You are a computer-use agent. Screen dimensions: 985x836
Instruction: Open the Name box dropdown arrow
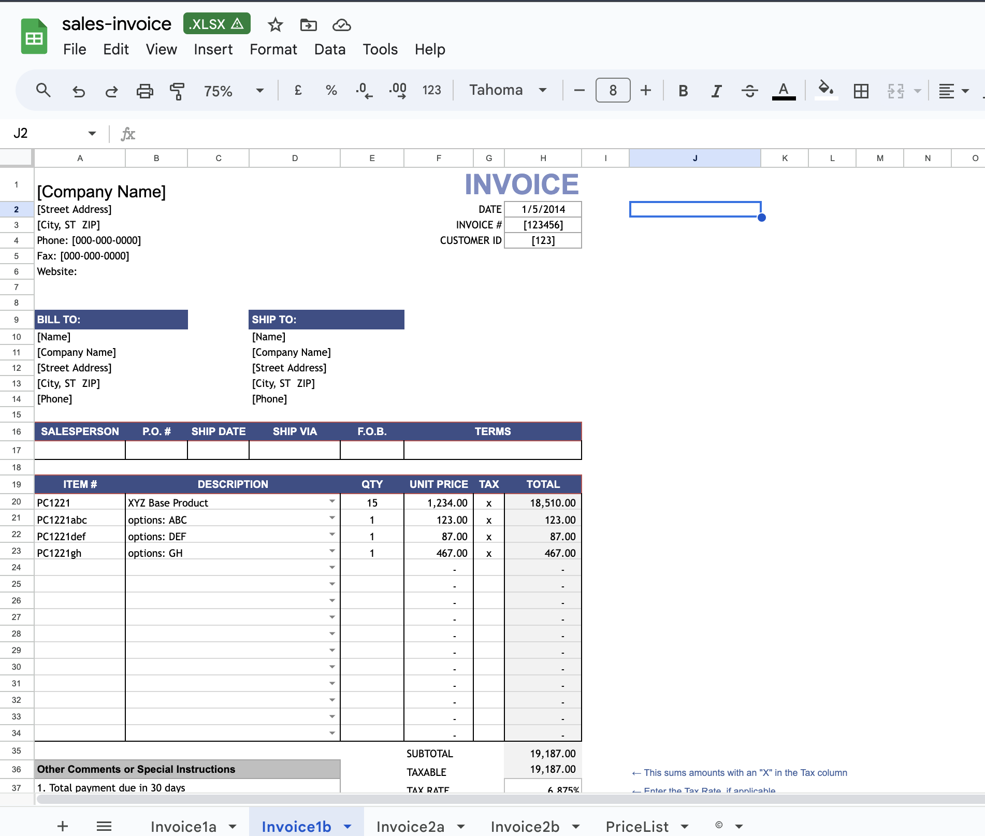(x=92, y=134)
